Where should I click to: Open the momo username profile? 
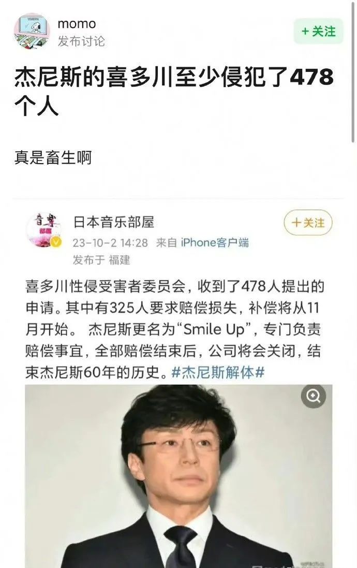77,24
